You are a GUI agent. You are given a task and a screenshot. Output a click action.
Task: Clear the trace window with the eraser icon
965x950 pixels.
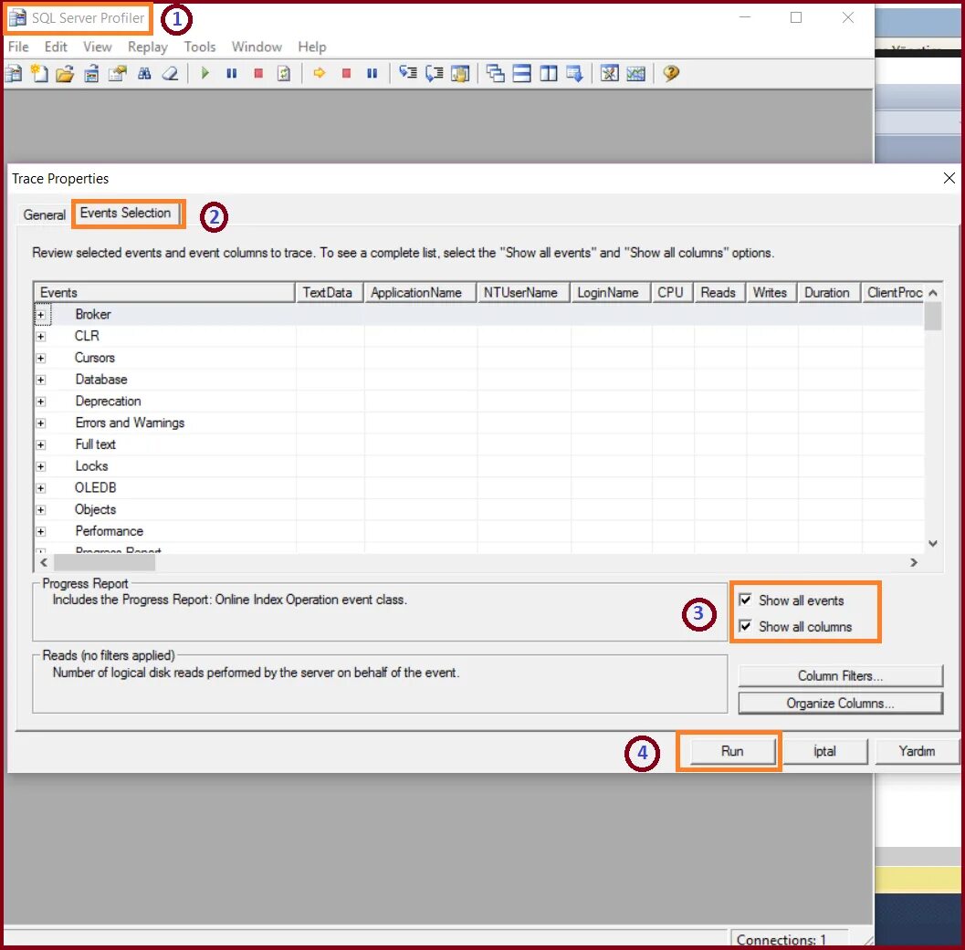(x=170, y=73)
